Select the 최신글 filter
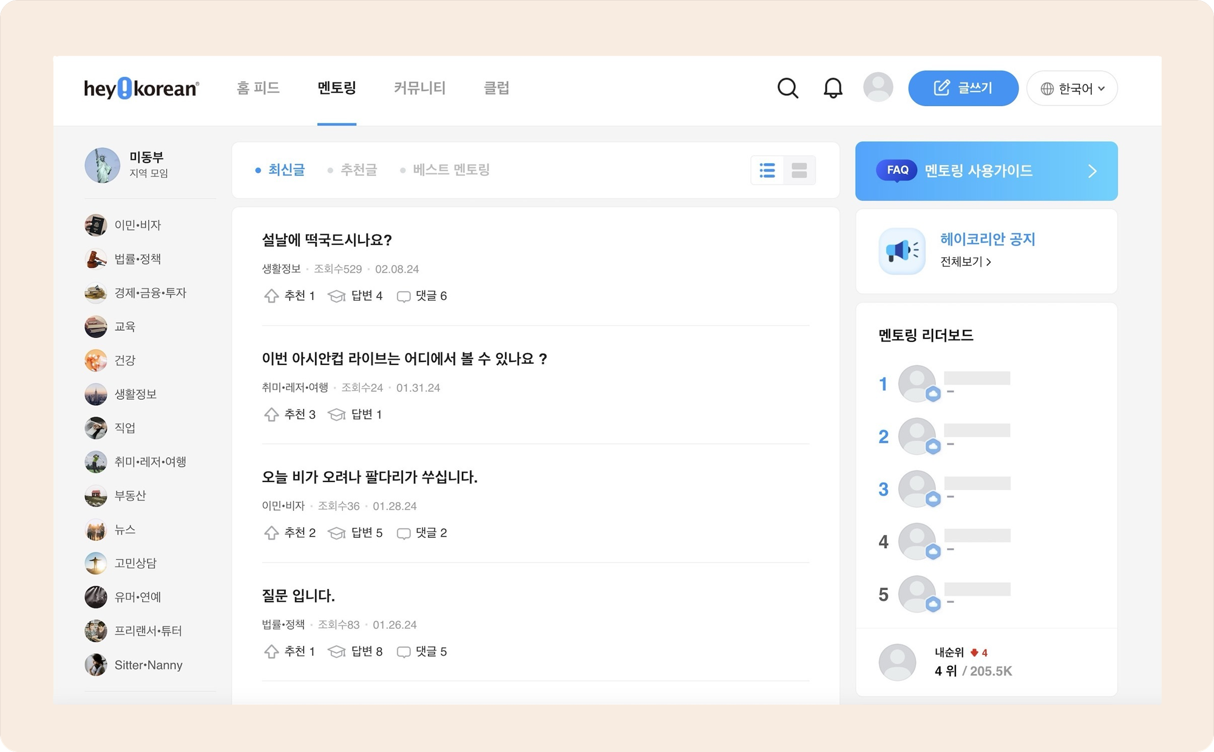Viewport: 1214px width, 752px height. click(x=285, y=170)
